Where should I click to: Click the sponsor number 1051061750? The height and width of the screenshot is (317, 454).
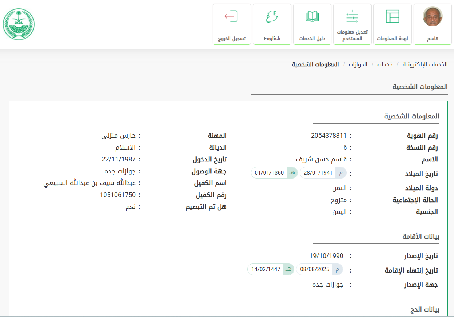pyautogui.click(x=118, y=195)
